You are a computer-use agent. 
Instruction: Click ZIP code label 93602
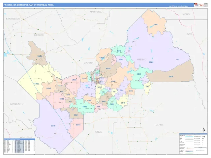click(119, 51)
